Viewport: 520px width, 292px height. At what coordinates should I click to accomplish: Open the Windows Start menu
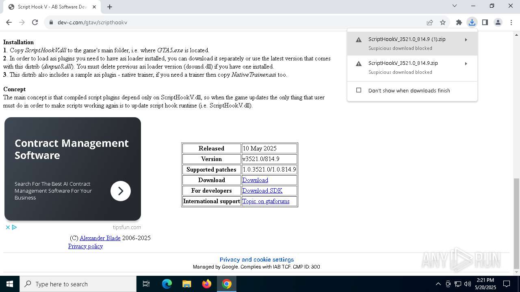click(x=10, y=284)
